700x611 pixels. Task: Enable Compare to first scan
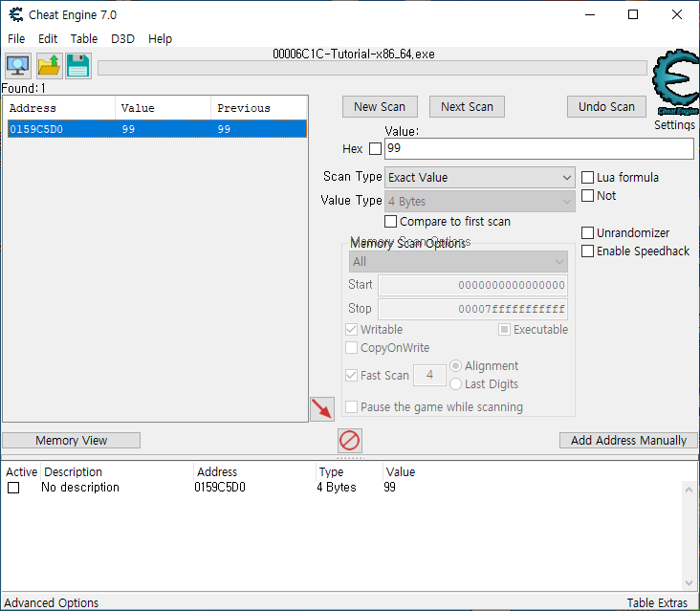[x=390, y=222]
